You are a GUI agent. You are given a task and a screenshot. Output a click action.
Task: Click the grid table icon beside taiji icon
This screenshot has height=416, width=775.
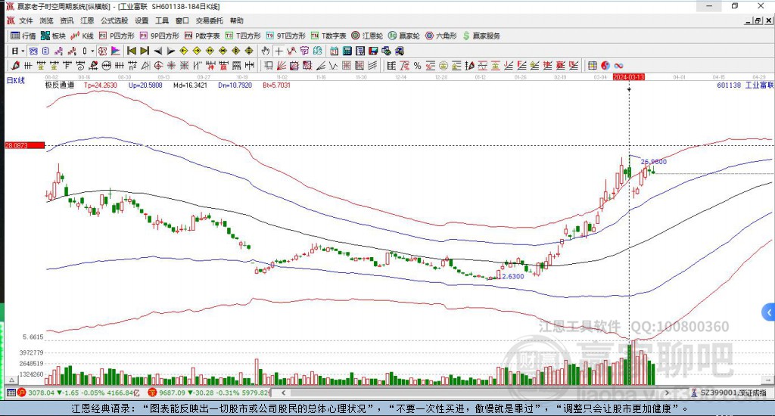[592, 65]
